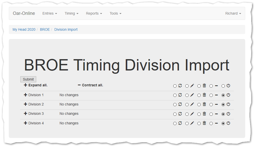
Task: Click the power icon in Division 4 row
Action: (228, 123)
